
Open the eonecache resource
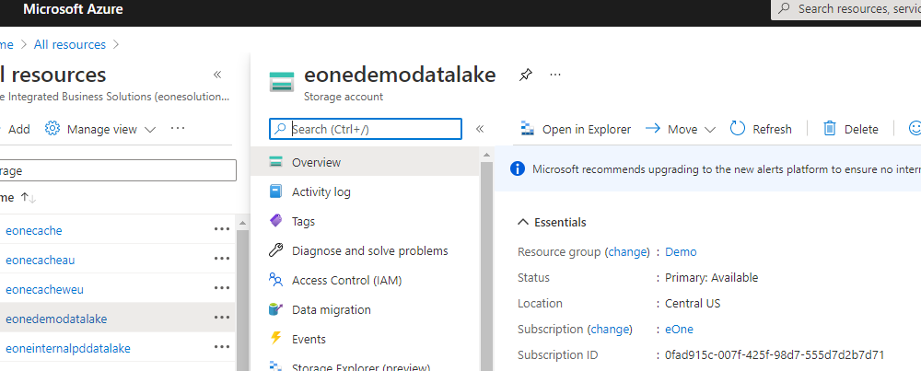tap(33, 231)
